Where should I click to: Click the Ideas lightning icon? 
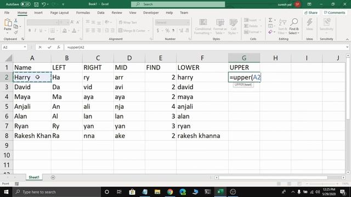click(309, 22)
